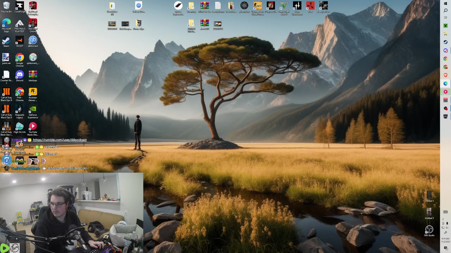Open the Recycle Bin desktop icon
The width and height of the screenshot is (451, 253).
6,7
